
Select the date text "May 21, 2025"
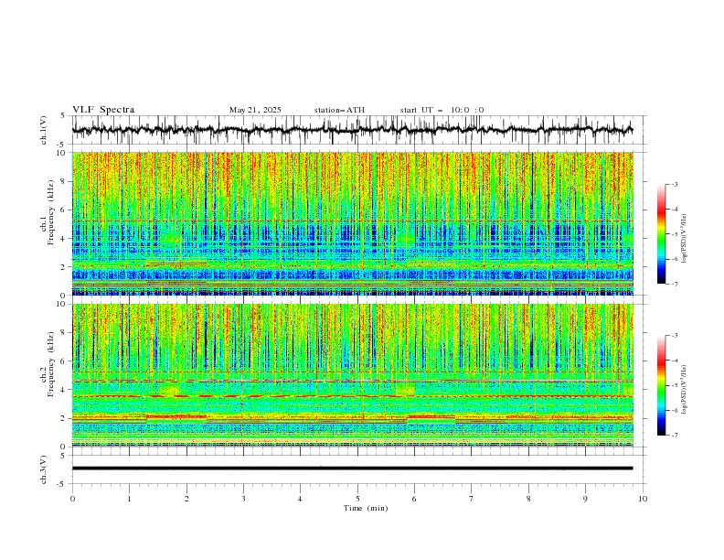coord(255,110)
